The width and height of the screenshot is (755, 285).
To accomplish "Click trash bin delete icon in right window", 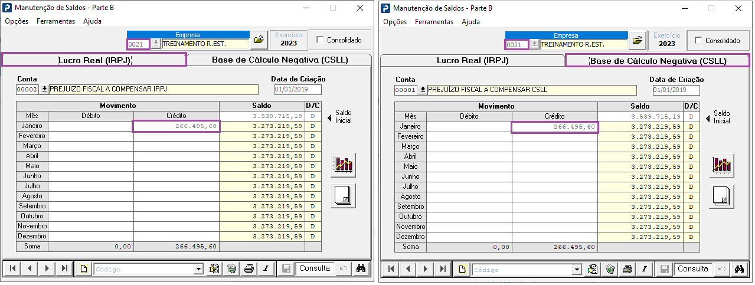I will (x=610, y=268).
